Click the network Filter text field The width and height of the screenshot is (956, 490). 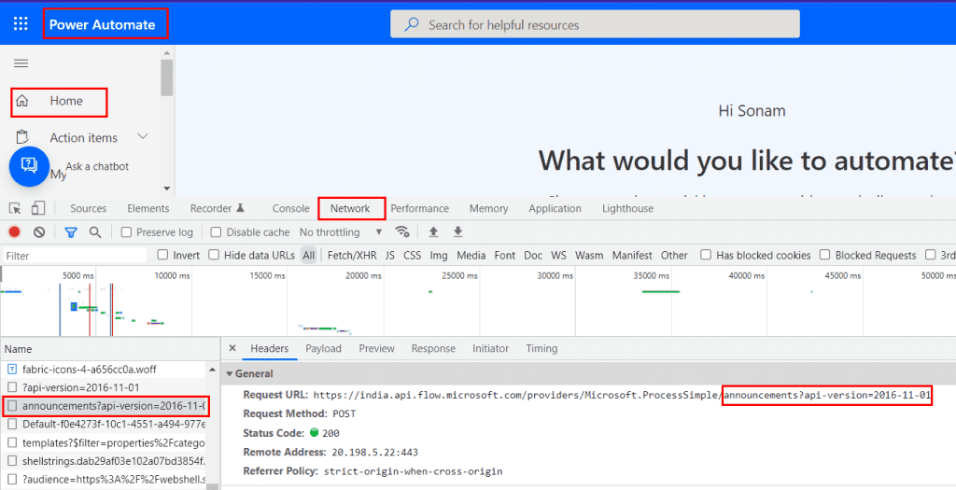(x=75, y=256)
